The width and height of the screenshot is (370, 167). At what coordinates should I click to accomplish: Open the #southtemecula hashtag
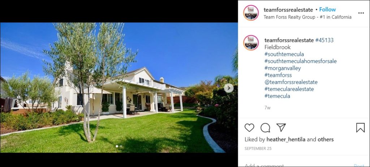coord(284,54)
